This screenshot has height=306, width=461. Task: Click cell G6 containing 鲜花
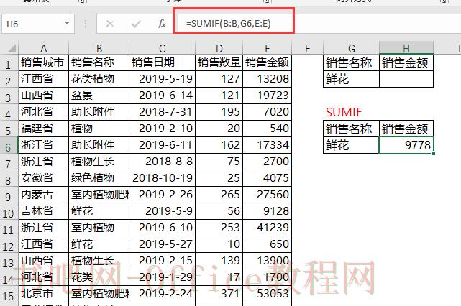pos(352,145)
